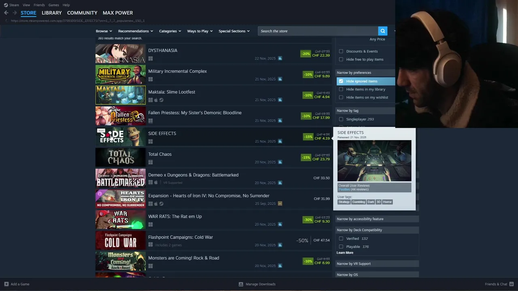Click Windows icon under Monsters are Coming!
Image resolution: width=518 pixels, height=291 pixels.
coord(151,266)
